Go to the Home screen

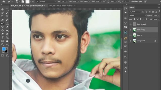point(4,1)
